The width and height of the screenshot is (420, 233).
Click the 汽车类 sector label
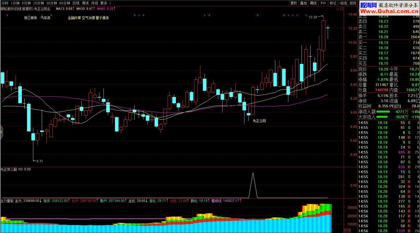[46, 18]
